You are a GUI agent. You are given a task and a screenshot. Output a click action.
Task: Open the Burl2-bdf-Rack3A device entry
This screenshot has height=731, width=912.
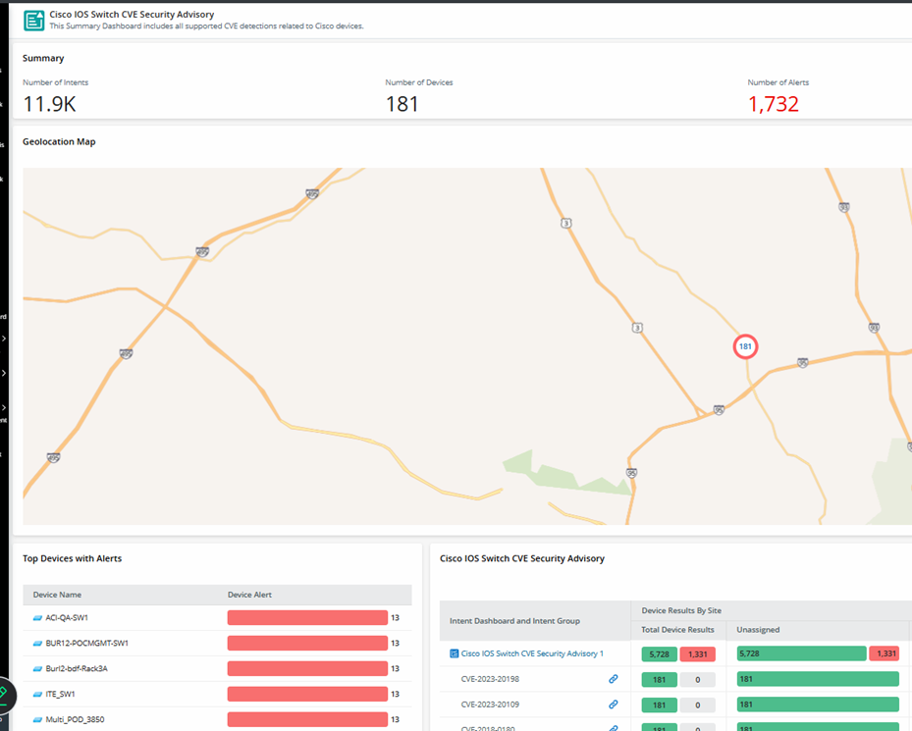point(77,668)
